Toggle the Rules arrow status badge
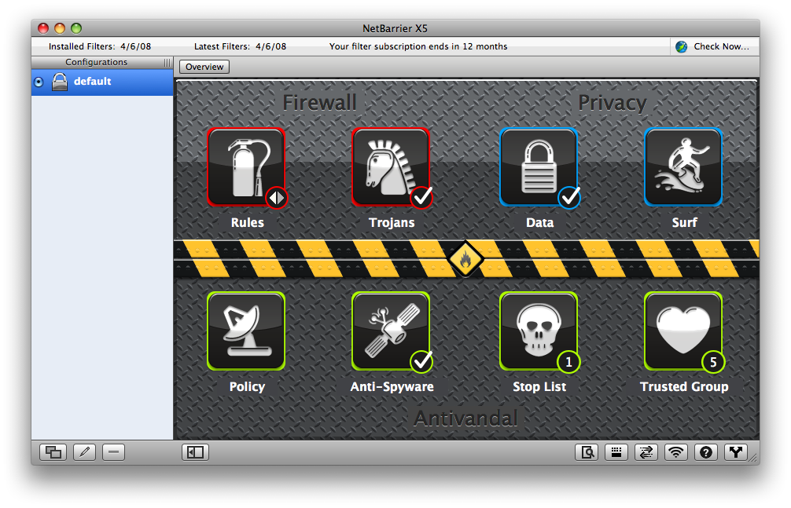Screen dimensions: 791x508 [277, 198]
